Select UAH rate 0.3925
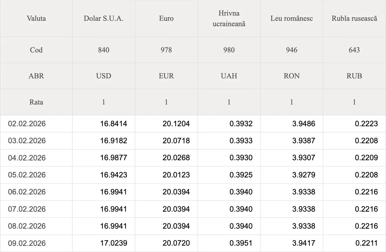The width and height of the screenshot is (386, 252). [x=241, y=175]
